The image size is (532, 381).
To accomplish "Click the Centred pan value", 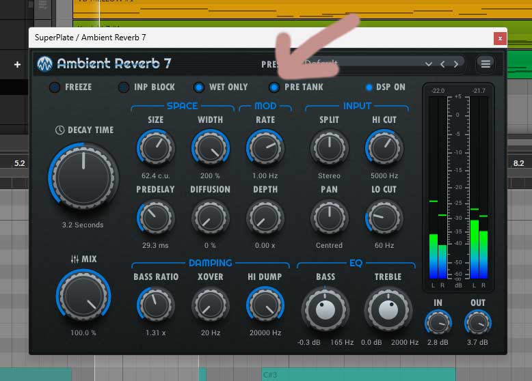I will point(329,245).
